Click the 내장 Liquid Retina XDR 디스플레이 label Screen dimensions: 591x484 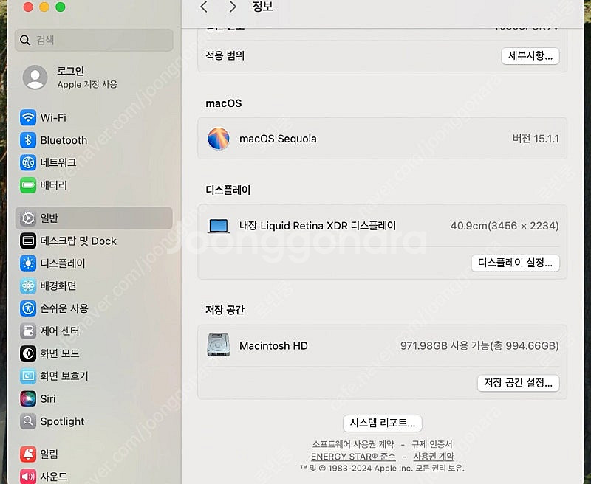pos(318,226)
